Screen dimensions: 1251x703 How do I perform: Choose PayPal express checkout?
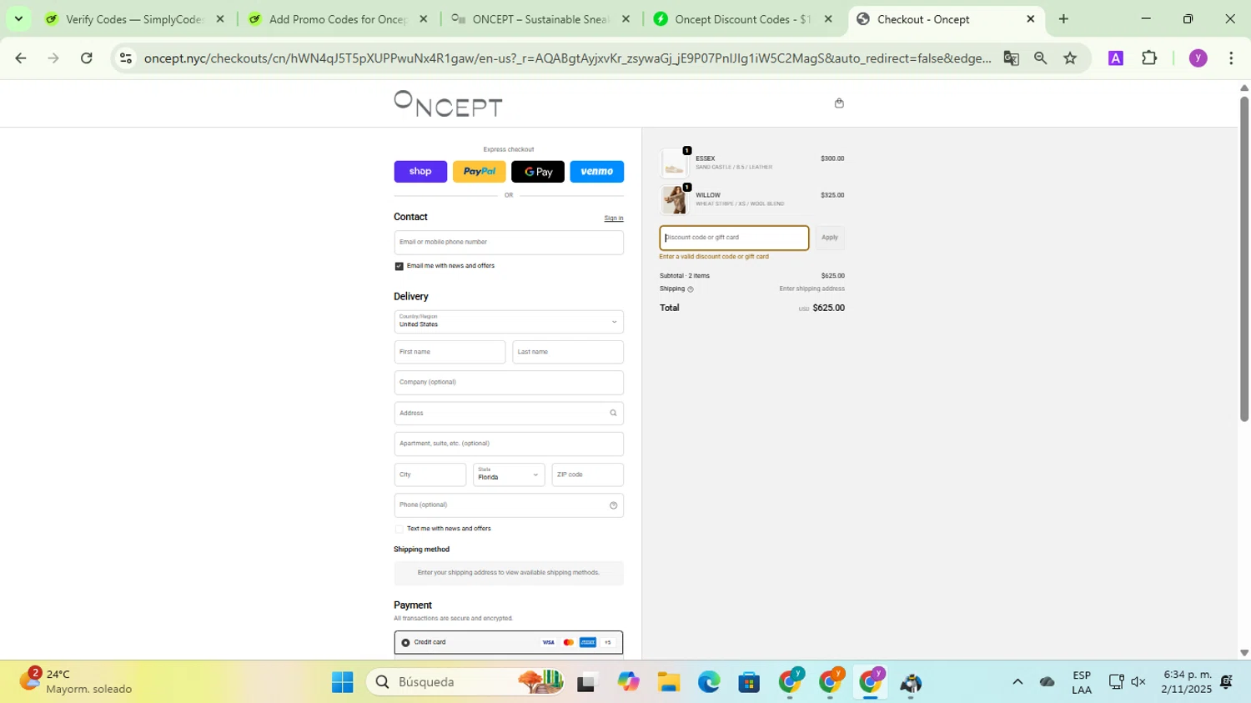pos(480,172)
